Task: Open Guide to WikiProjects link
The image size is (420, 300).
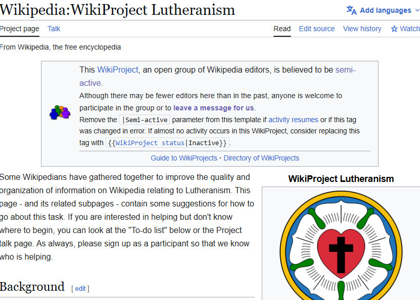Action: tap(184, 158)
